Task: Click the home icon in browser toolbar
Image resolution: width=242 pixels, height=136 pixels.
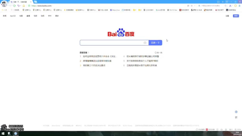Action: [24, 6]
